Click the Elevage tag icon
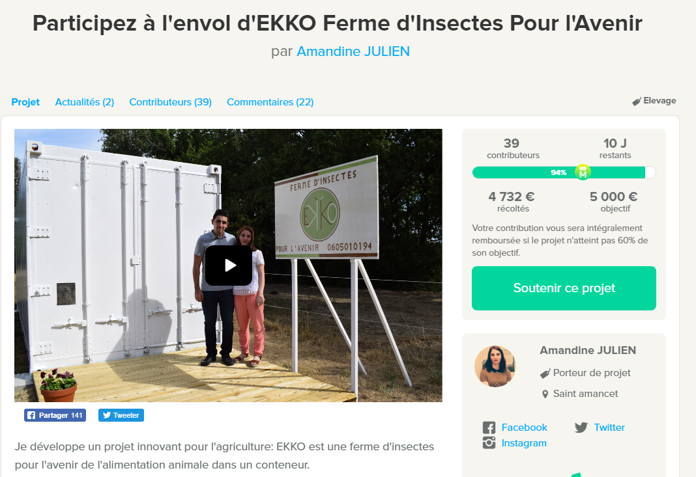696x477 pixels. [x=637, y=102]
